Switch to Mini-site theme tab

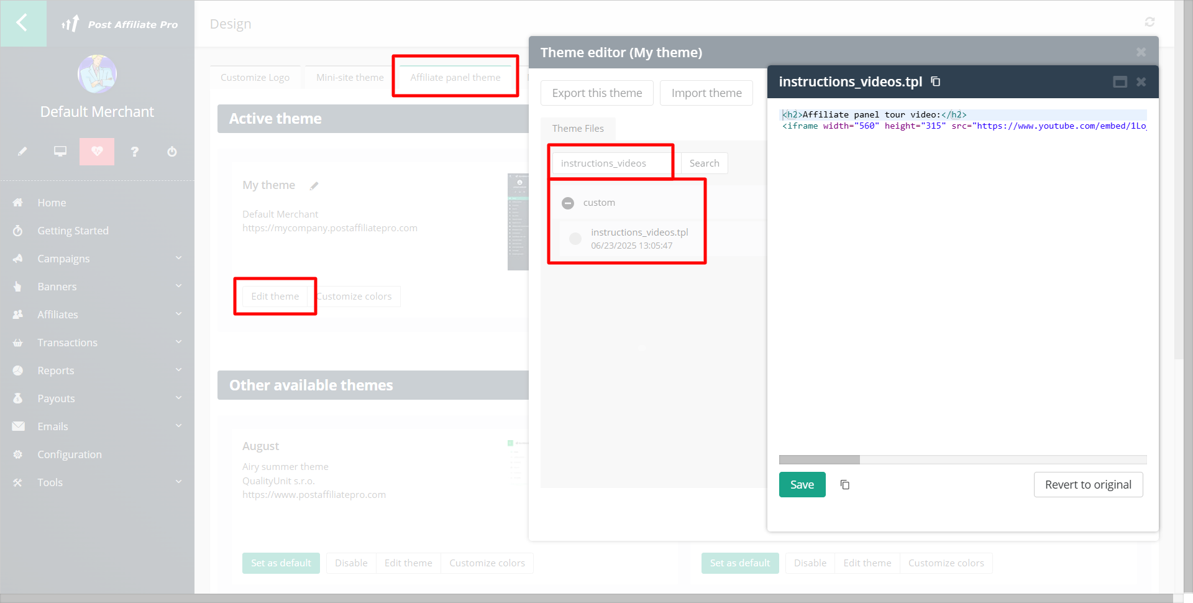click(x=350, y=78)
